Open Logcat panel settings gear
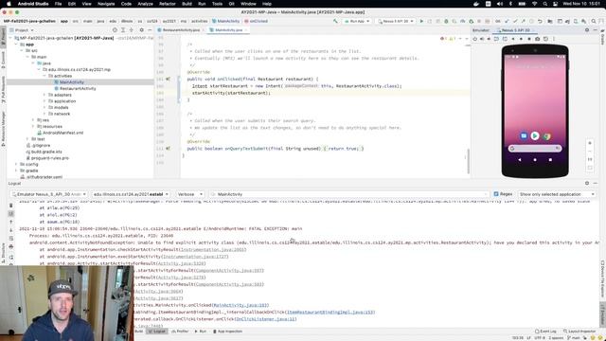This screenshot has height=341, width=606. coord(587,183)
